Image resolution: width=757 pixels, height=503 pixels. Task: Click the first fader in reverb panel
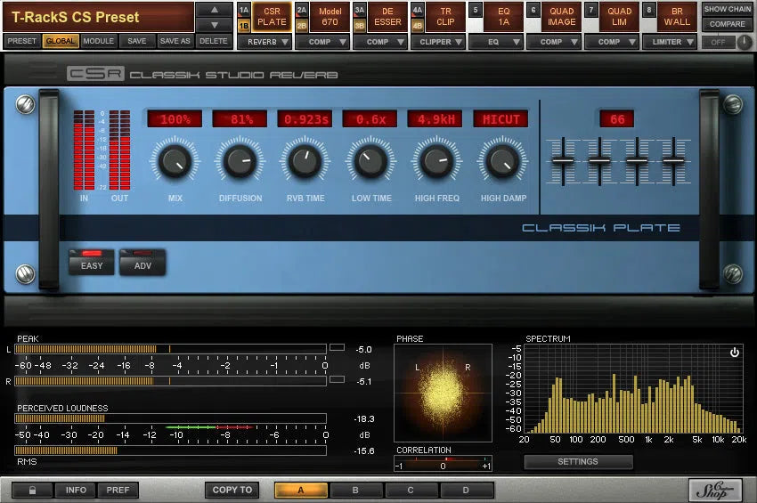[562, 160]
